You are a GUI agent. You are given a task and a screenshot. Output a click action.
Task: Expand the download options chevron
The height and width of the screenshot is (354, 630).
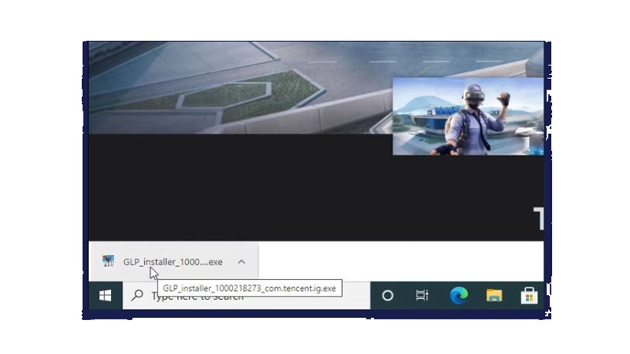click(x=242, y=262)
